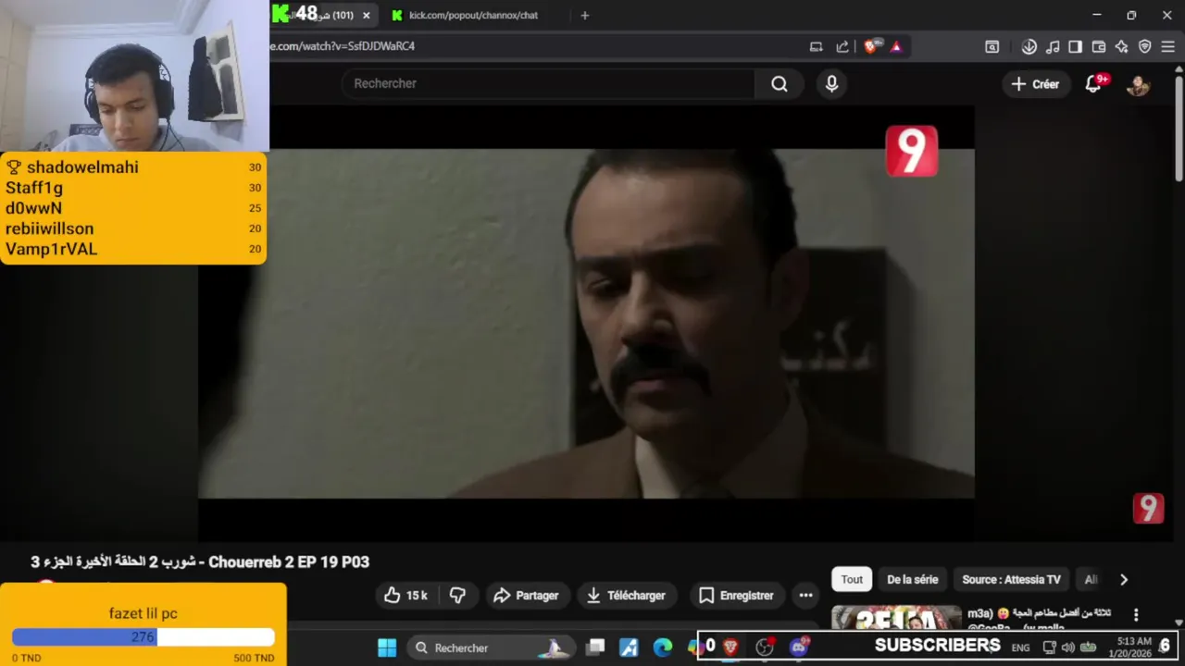Click the ENG language indicator
This screenshot has height=666, width=1185.
tap(1020, 647)
